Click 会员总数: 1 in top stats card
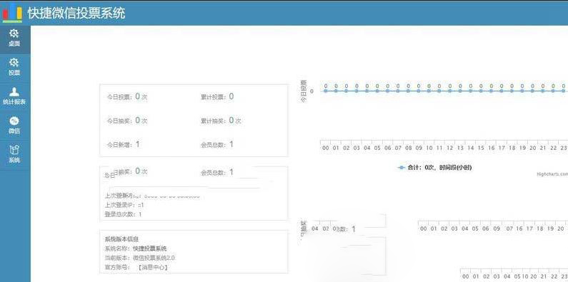 point(217,144)
